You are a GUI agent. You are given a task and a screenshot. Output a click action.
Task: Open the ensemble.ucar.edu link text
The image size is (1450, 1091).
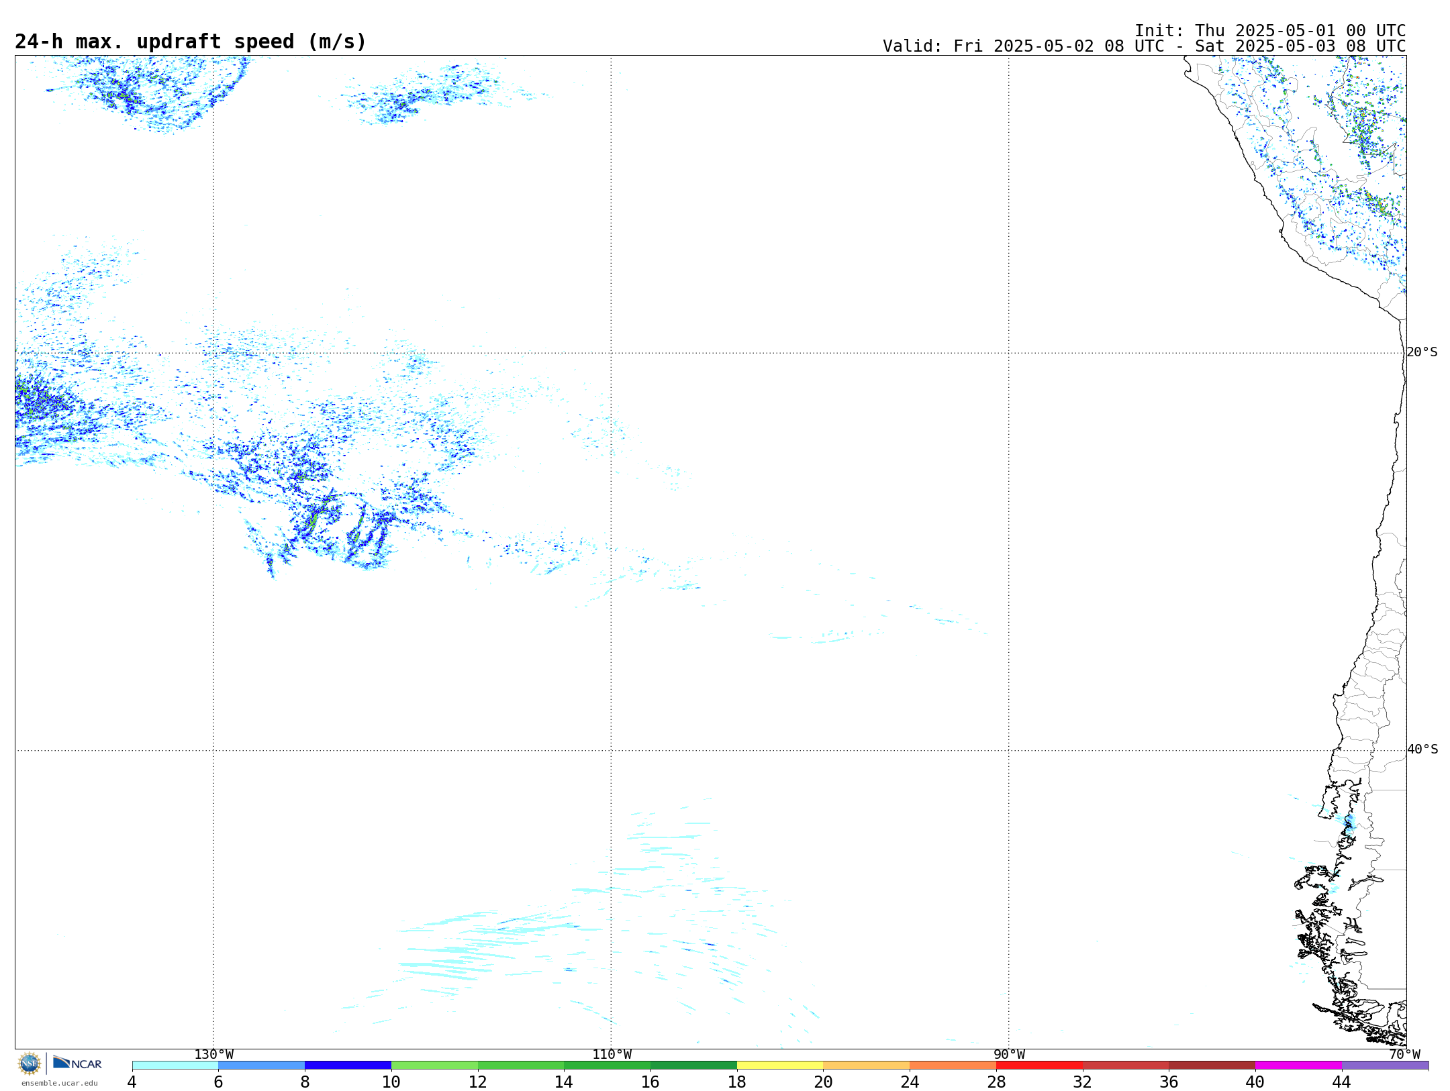click(x=59, y=1083)
